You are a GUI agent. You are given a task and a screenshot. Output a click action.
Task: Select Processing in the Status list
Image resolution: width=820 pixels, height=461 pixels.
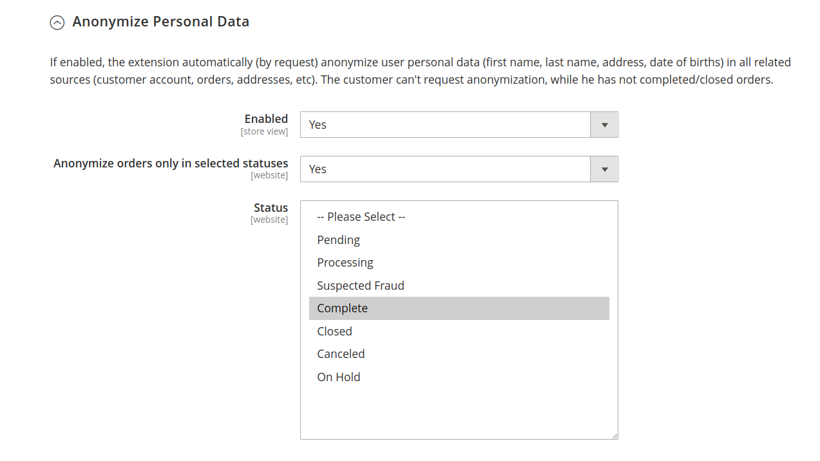coord(345,262)
